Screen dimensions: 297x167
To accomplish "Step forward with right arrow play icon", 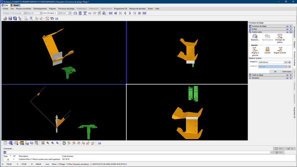I will 130,13.
